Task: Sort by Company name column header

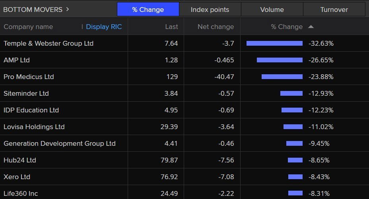Action: [x=28, y=27]
